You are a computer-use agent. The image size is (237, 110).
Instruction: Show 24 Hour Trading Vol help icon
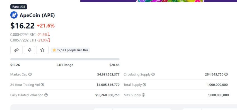pyautogui.click(x=42, y=85)
